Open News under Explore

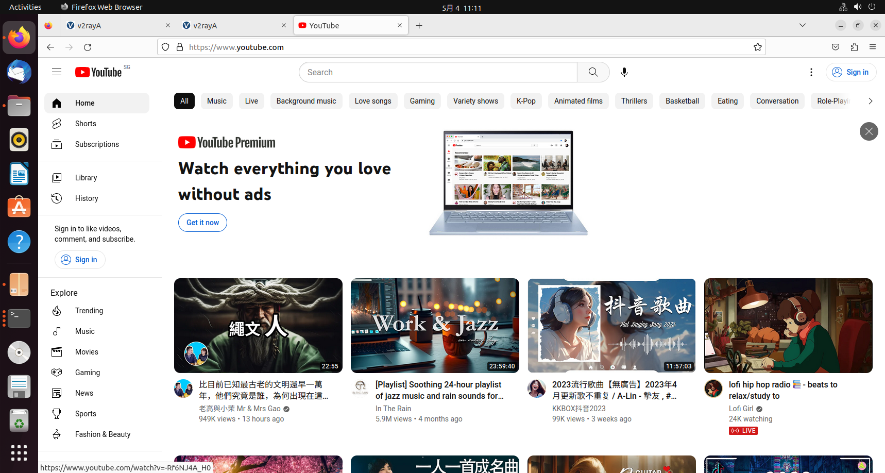click(x=97, y=393)
